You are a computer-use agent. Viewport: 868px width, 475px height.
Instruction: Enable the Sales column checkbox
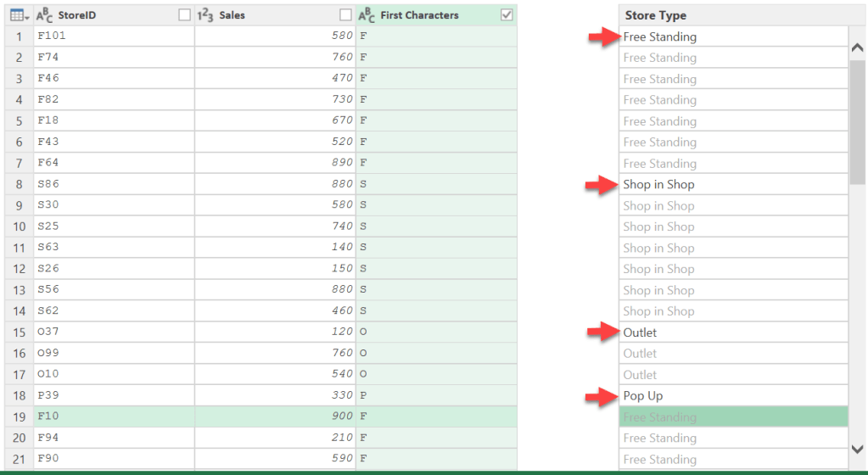point(345,15)
